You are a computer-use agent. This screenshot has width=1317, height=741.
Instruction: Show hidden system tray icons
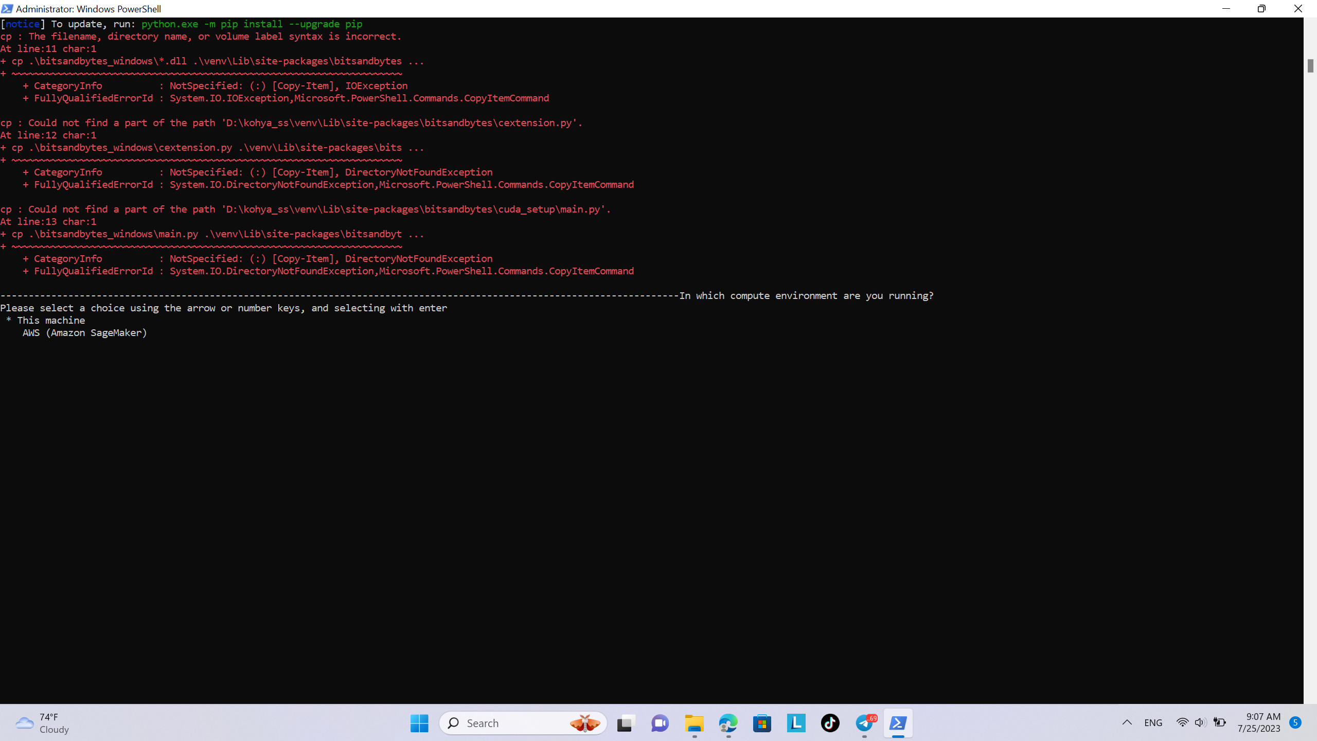tap(1127, 722)
